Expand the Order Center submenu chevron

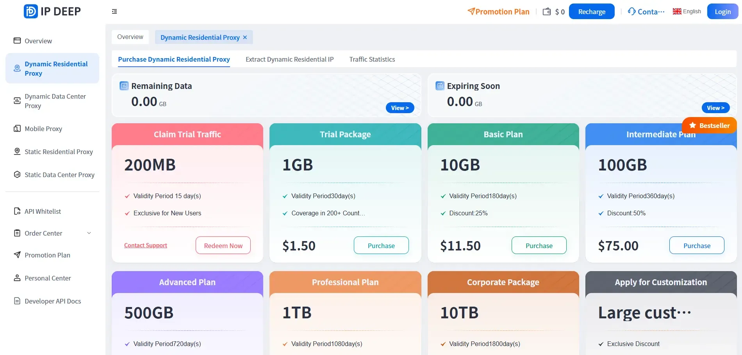point(89,233)
